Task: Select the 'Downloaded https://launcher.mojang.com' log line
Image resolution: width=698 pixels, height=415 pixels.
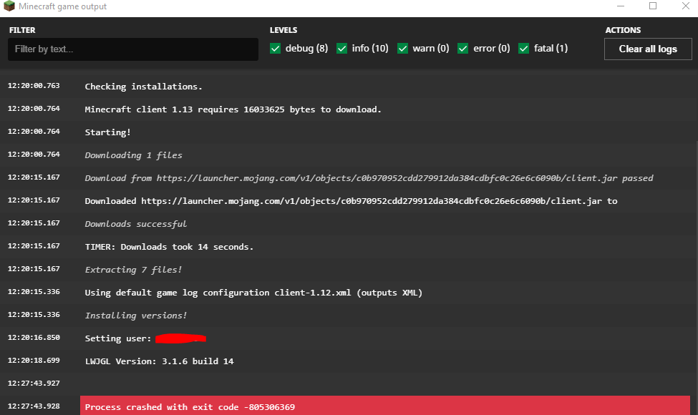Action: [351, 201]
